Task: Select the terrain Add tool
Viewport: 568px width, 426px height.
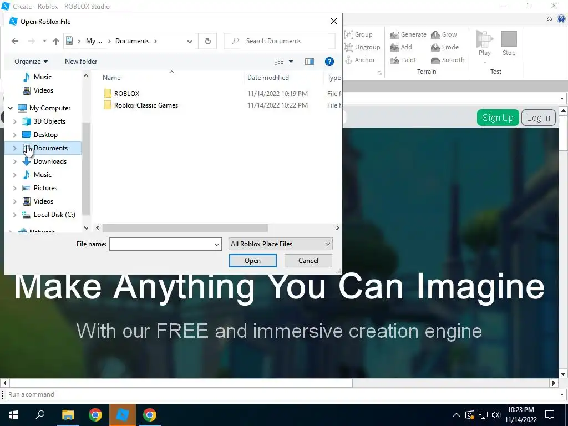Action: (x=400, y=47)
